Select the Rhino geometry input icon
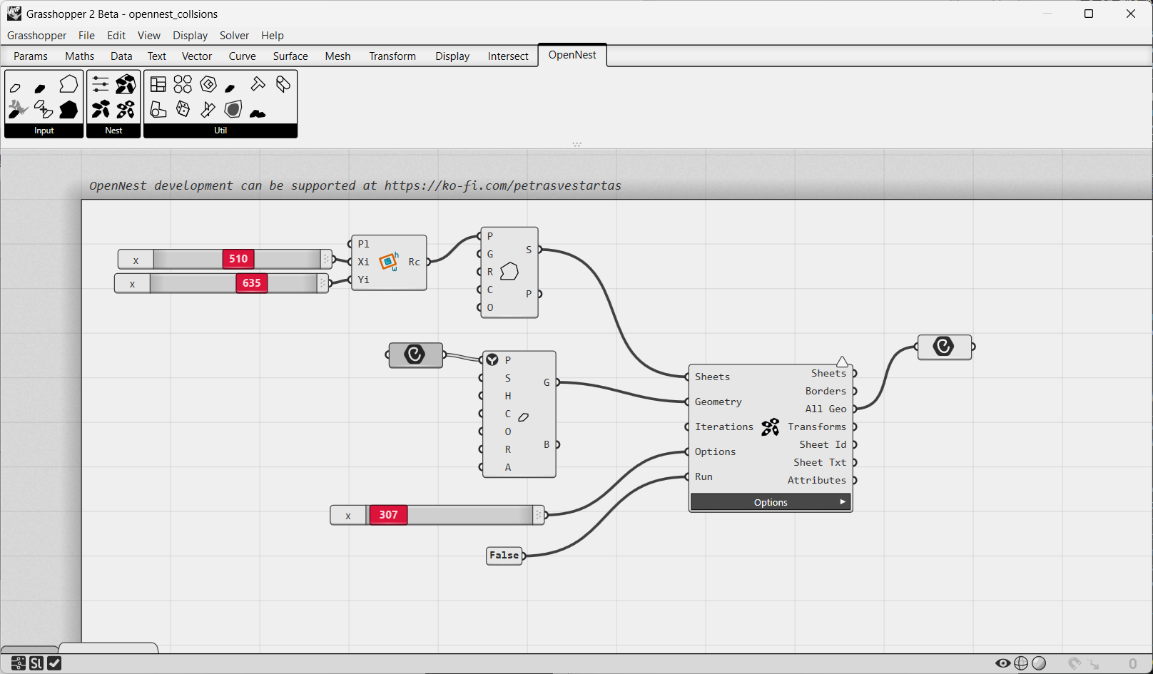The image size is (1153, 674). click(x=18, y=109)
